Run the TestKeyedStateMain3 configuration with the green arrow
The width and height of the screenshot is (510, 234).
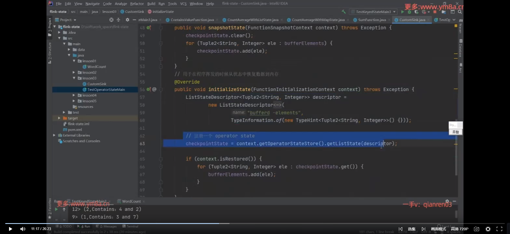pos(402,12)
